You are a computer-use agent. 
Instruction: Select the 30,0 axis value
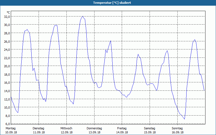[7, 25]
